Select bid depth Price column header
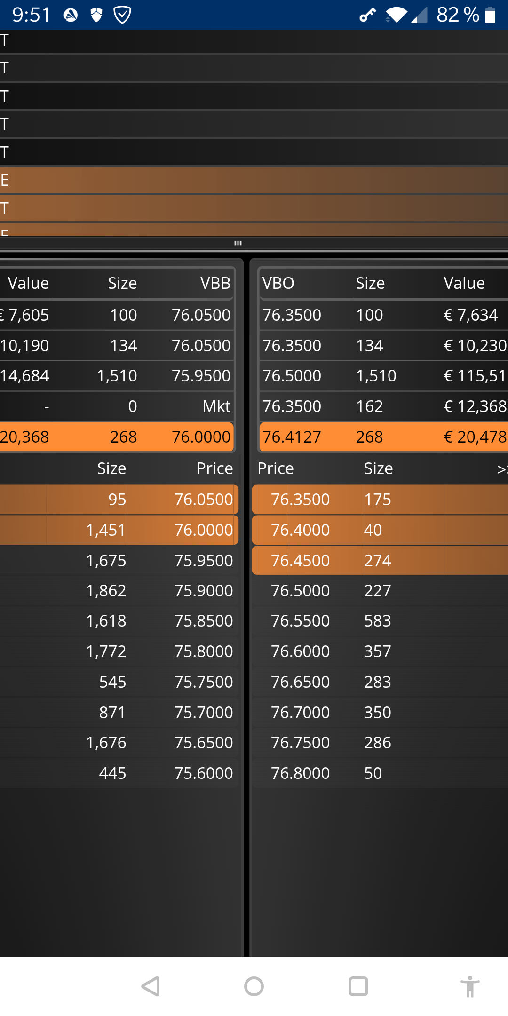Image resolution: width=508 pixels, height=1016 pixels. (214, 468)
